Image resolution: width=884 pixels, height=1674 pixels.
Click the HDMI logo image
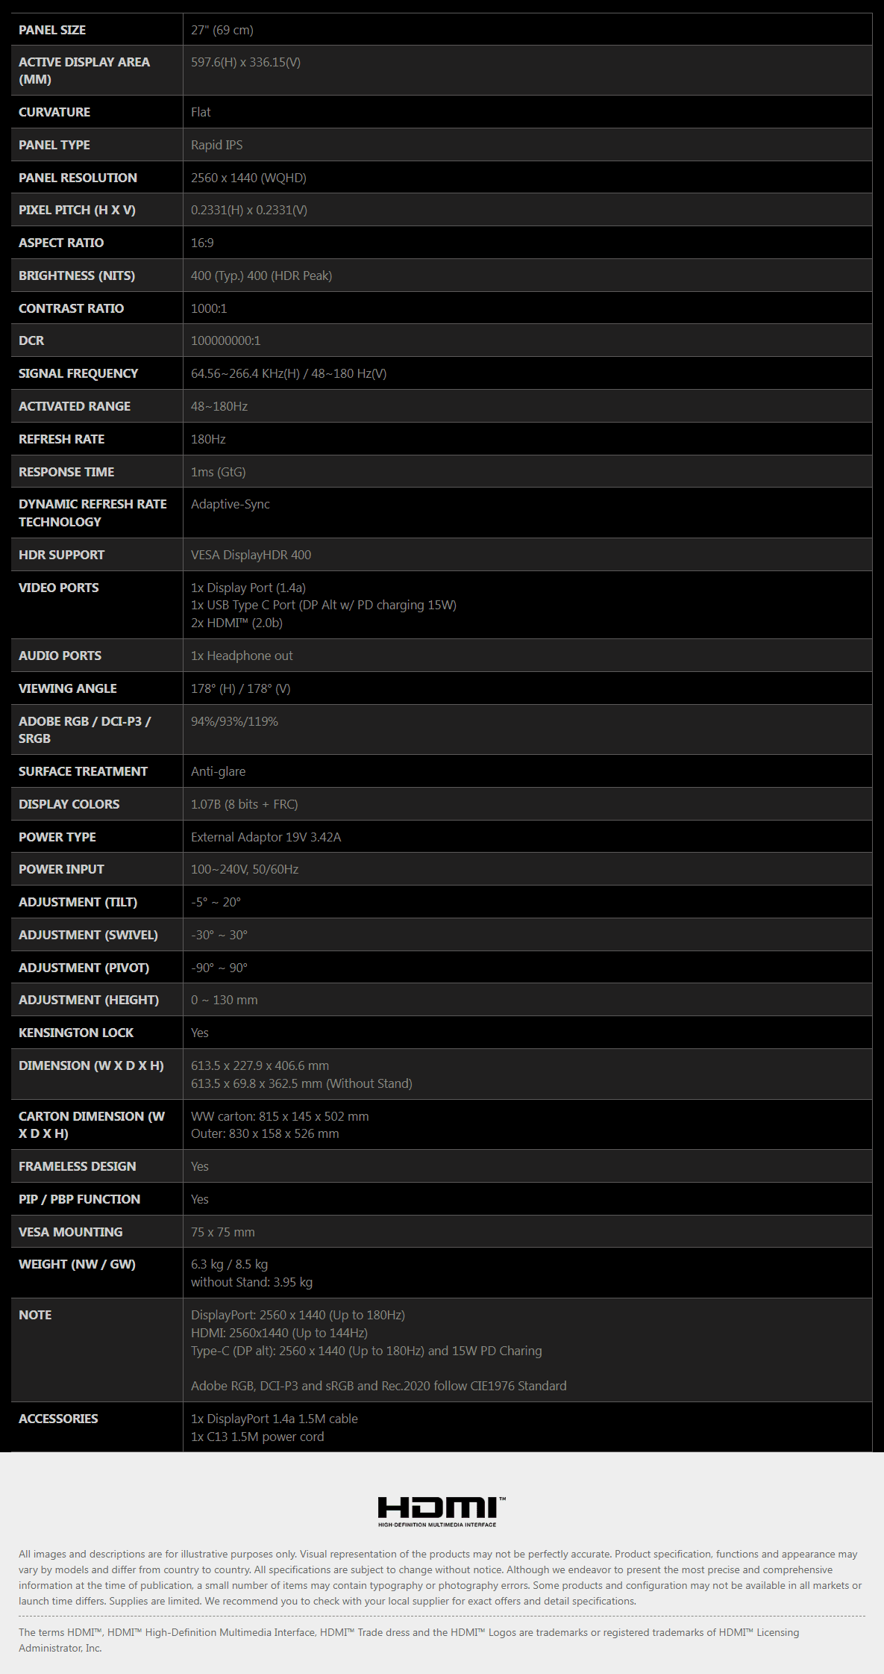point(442,1512)
